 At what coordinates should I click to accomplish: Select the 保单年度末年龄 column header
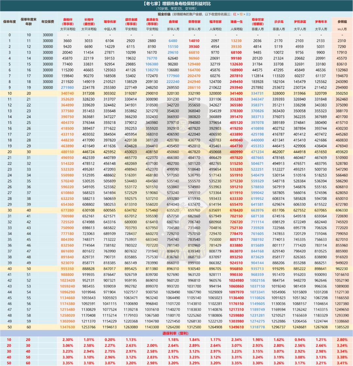pyautogui.click(x=28, y=22)
